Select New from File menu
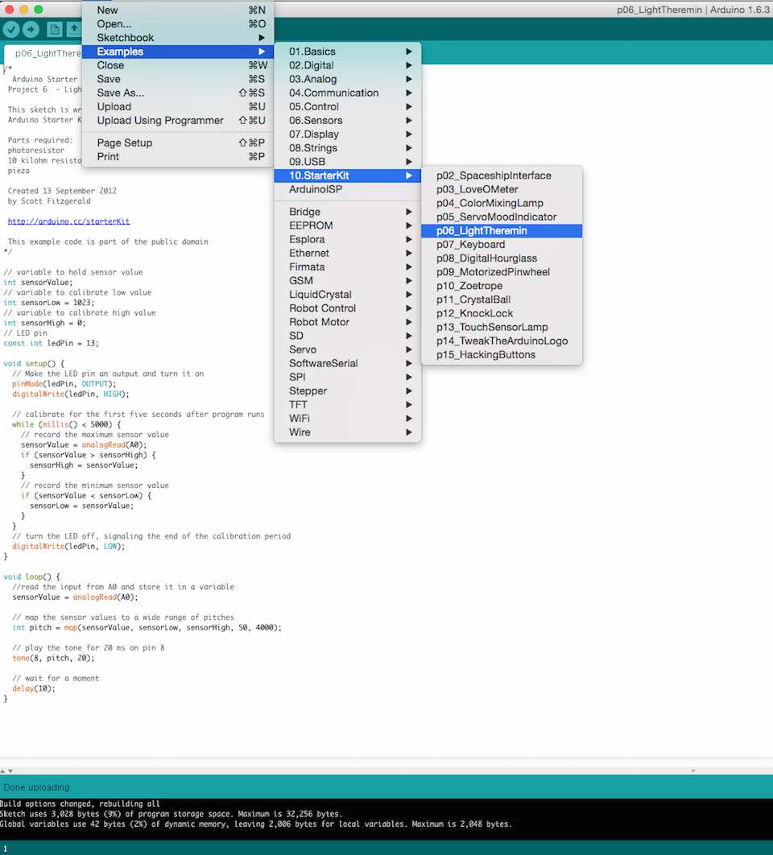The height and width of the screenshot is (855, 773). [x=178, y=10]
